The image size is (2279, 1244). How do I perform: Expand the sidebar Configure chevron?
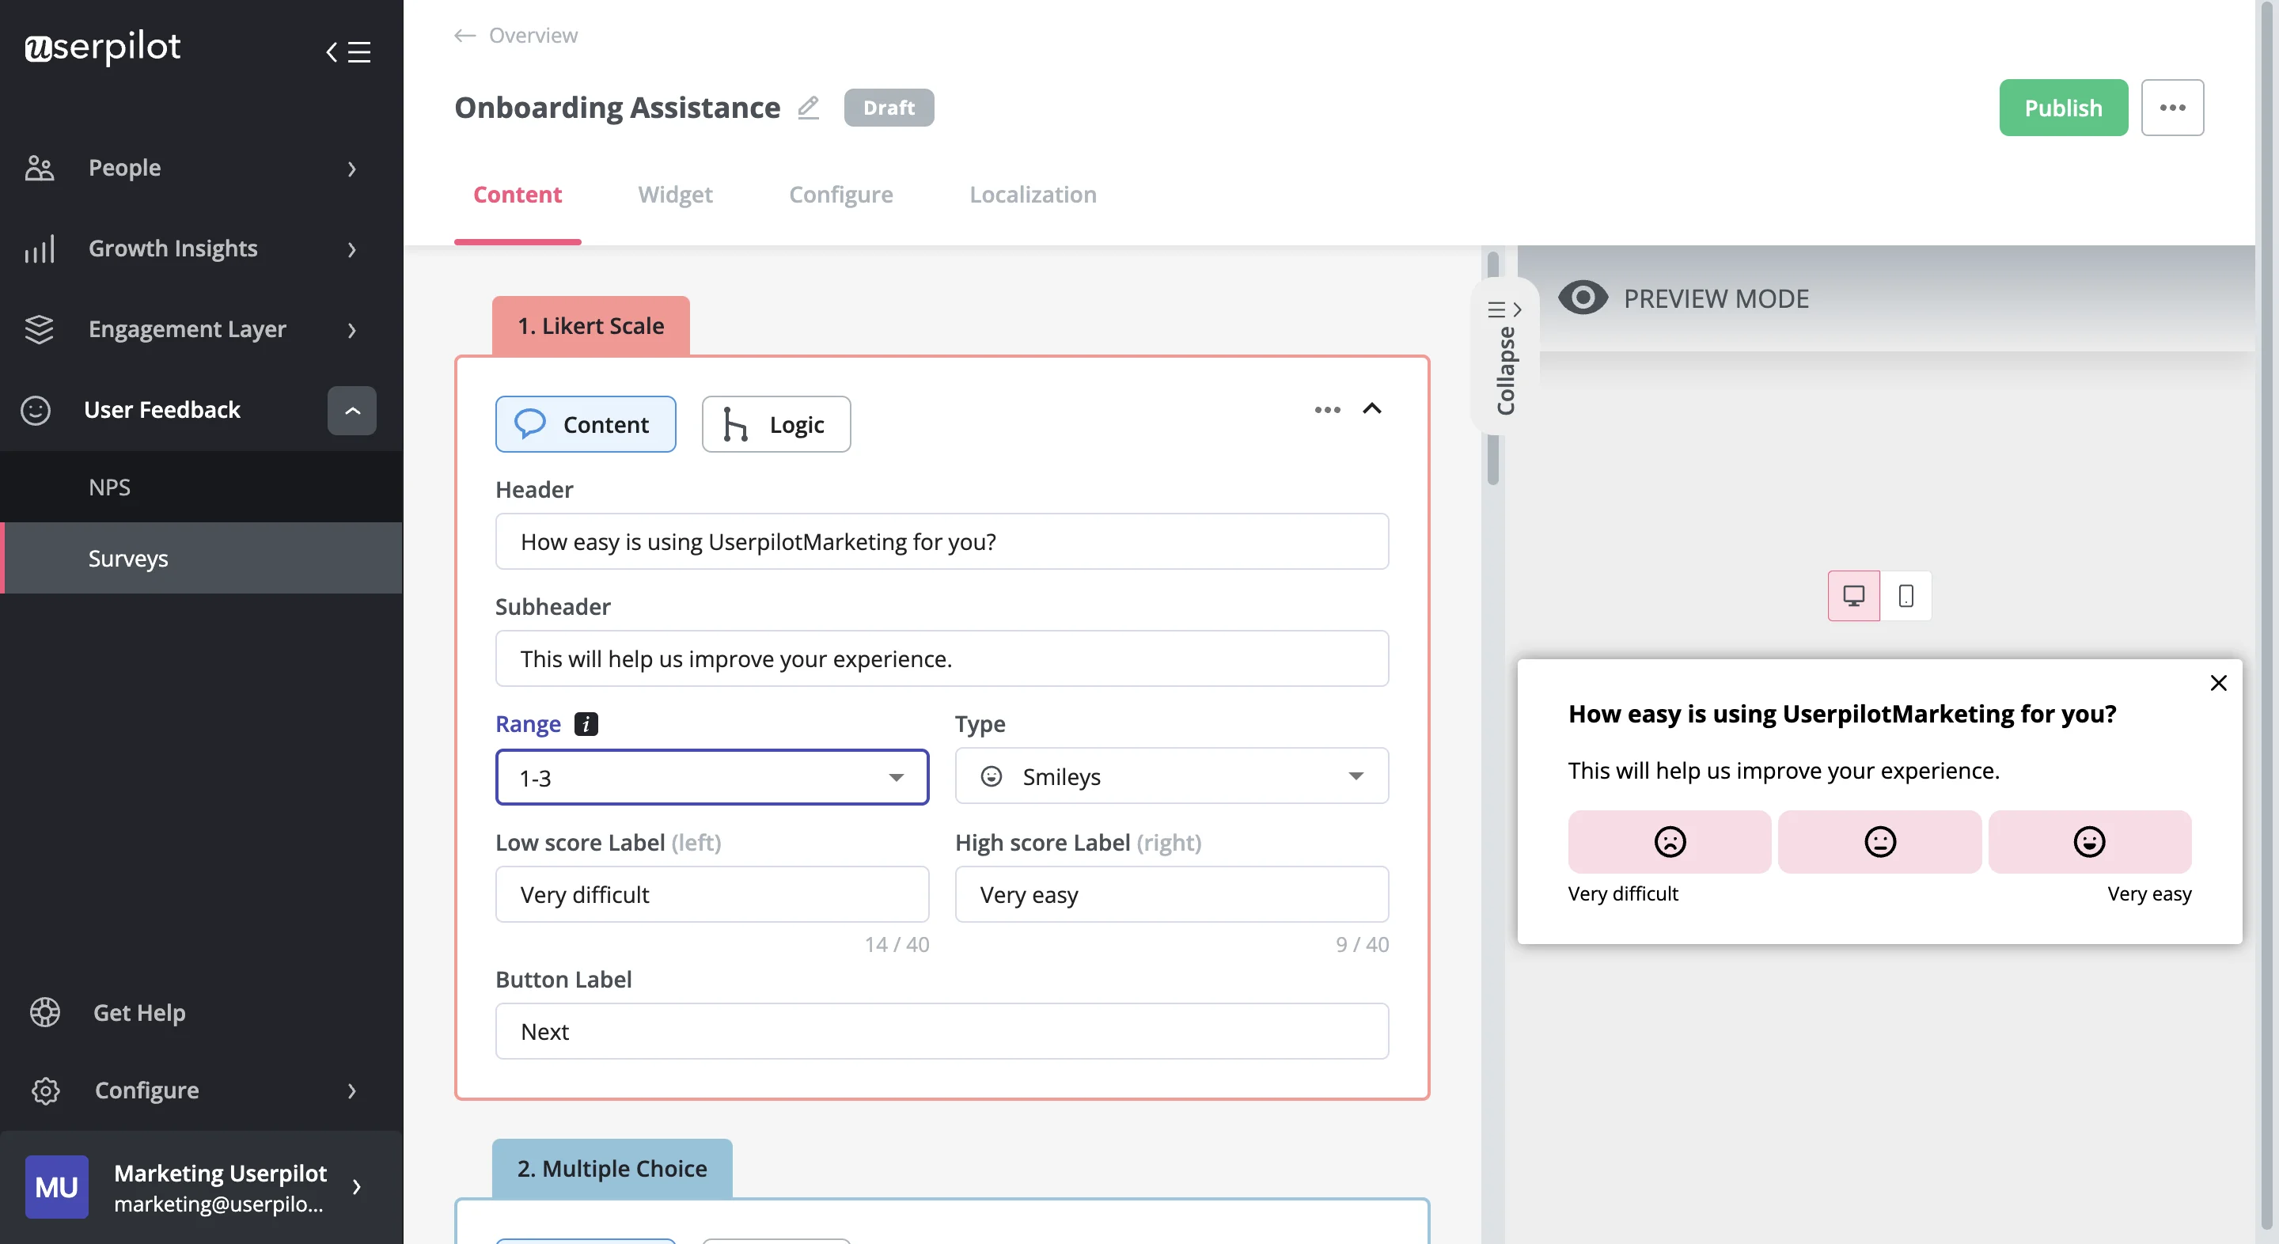[x=352, y=1091]
